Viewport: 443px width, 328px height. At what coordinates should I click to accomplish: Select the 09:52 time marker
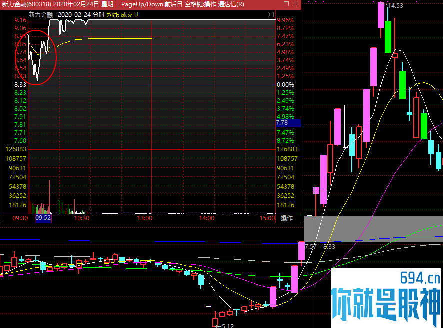coord(43,218)
